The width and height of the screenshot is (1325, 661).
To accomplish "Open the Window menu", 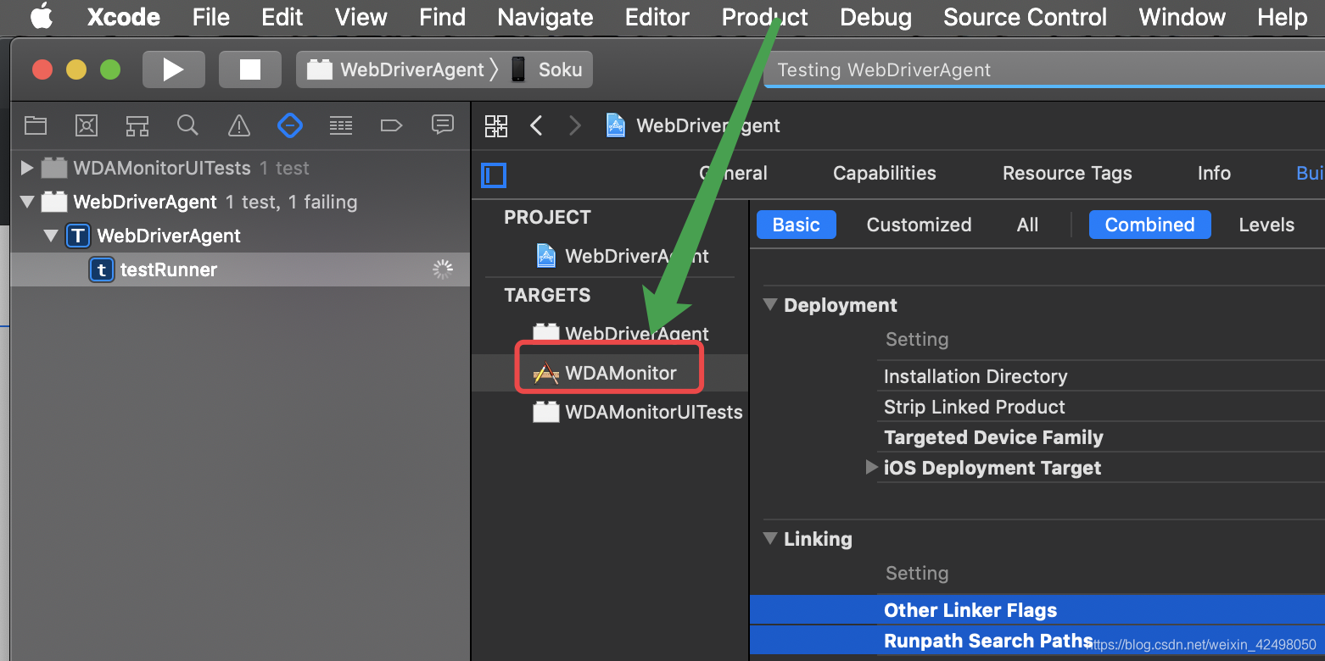I will [1182, 17].
